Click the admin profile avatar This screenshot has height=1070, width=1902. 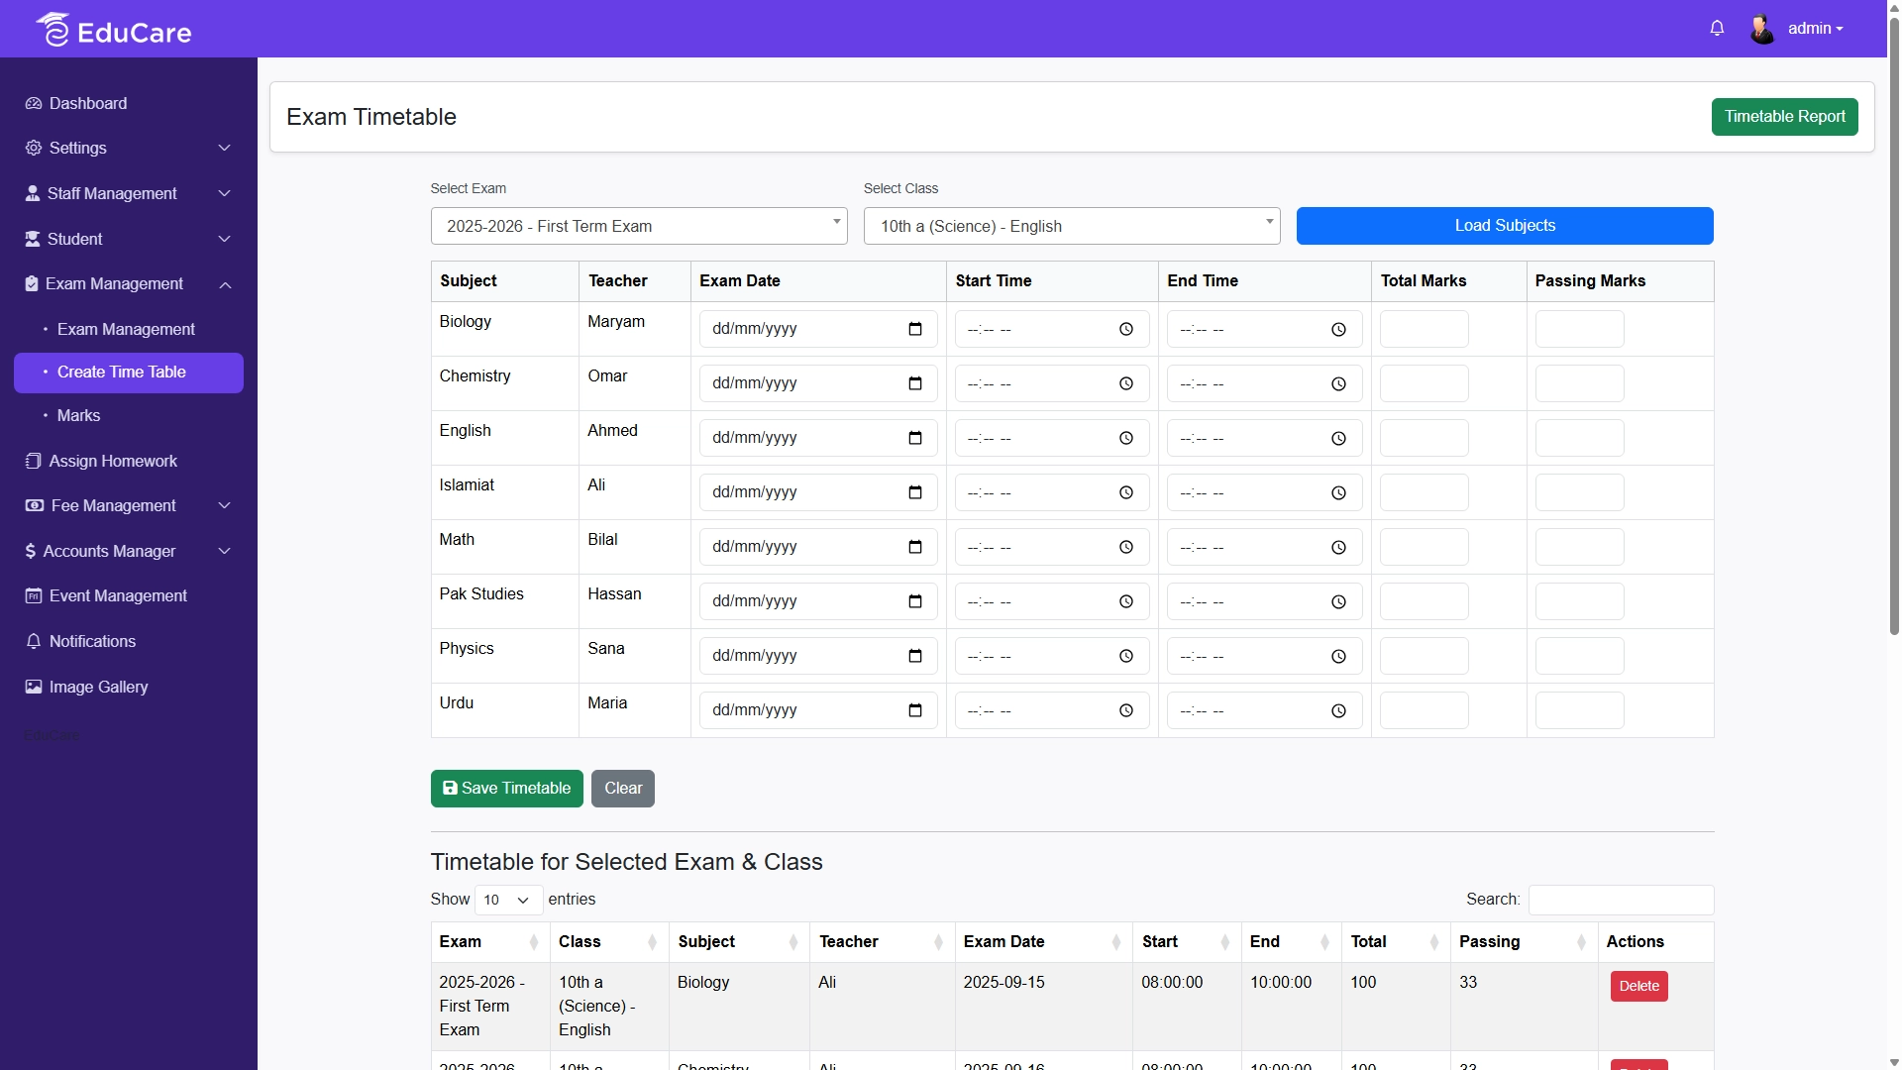pos(1761,29)
